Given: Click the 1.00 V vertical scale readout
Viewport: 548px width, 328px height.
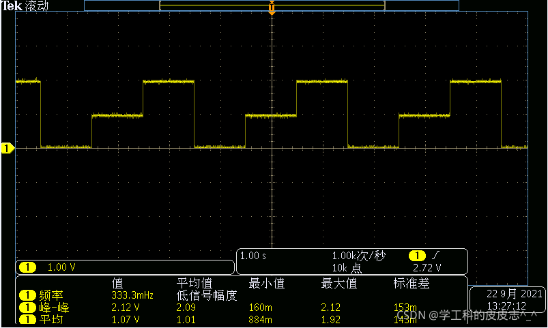Looking at the screenshot, I should click(61, 267).
